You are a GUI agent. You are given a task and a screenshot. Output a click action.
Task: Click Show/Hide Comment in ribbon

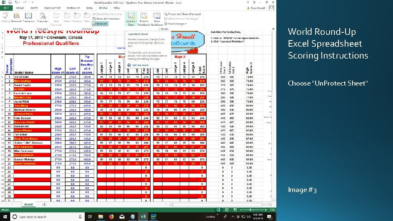tap(107, 14)
